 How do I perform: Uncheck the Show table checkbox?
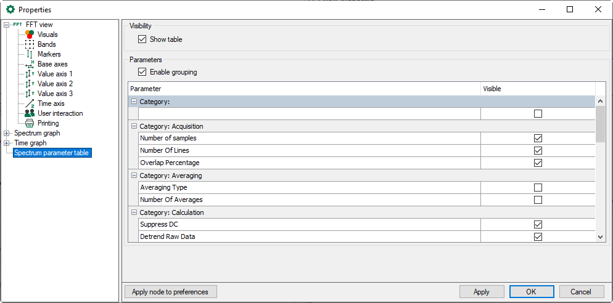click(143, 39)
